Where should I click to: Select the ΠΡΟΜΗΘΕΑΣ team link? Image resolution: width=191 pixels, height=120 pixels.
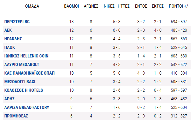[16, 116]
